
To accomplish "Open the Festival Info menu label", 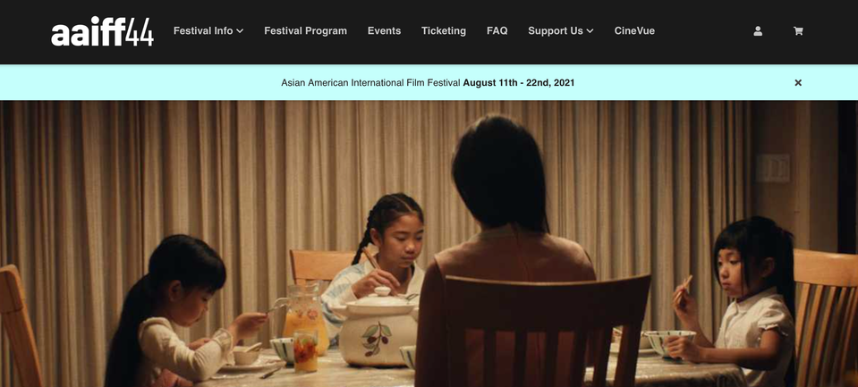I will pyautogui.click(x=203, y=31).
